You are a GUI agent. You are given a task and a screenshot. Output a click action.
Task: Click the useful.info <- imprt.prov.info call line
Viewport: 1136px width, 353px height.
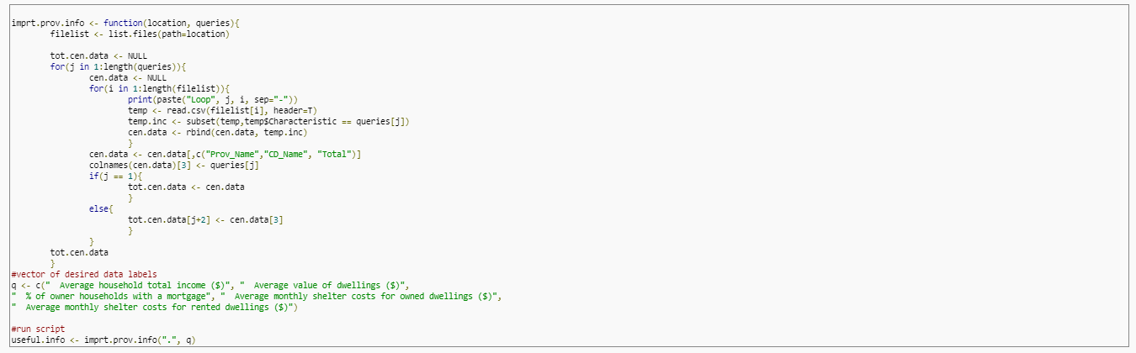pyautogui.click(x=104, y=340)
